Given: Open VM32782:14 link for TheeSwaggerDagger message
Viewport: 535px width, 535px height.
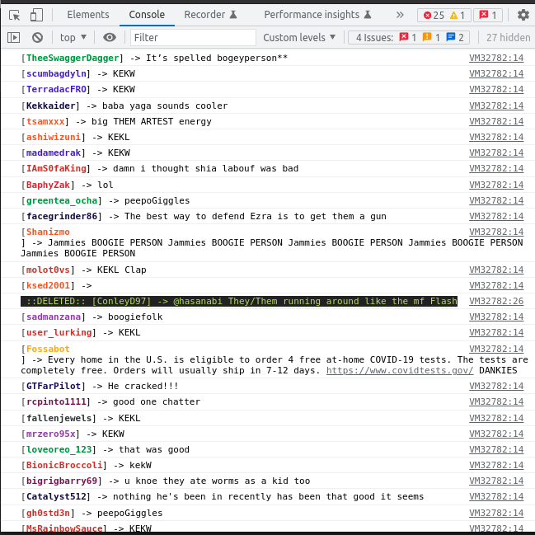Looking at the screenshot, I should pos(496,58).
